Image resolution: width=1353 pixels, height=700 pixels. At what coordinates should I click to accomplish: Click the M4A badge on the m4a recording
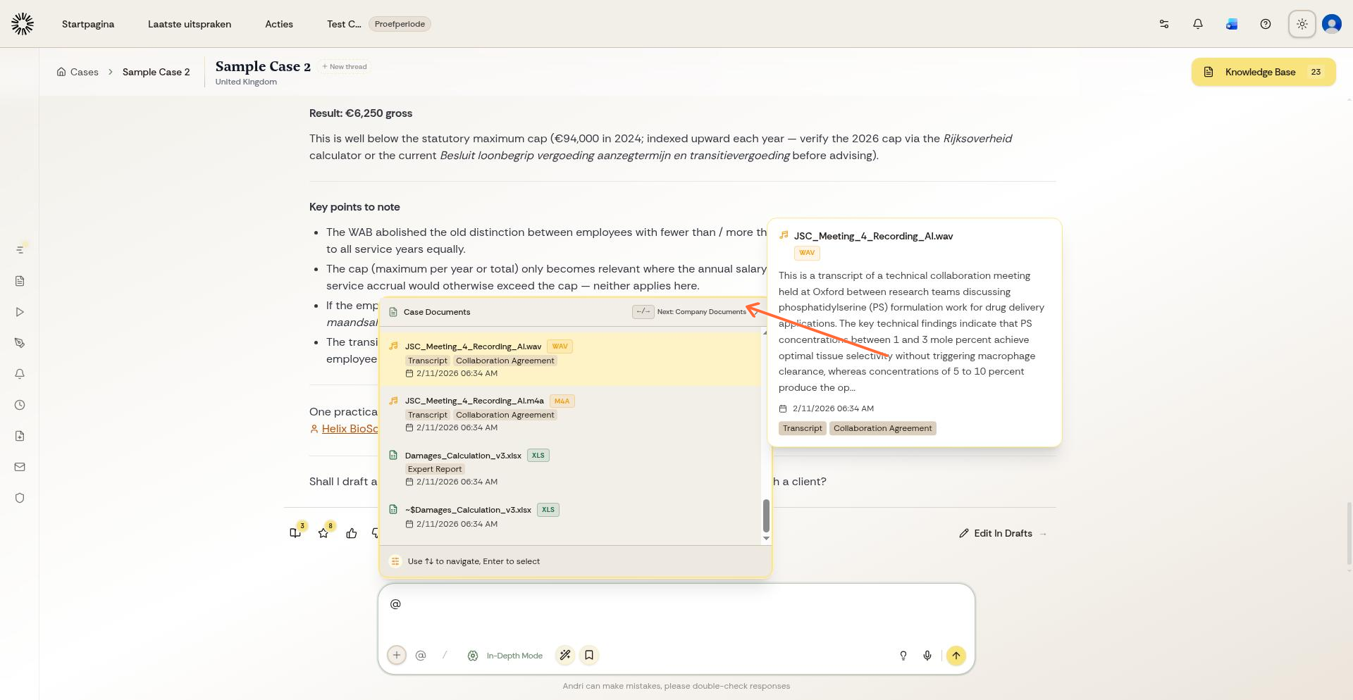point(562,401)
